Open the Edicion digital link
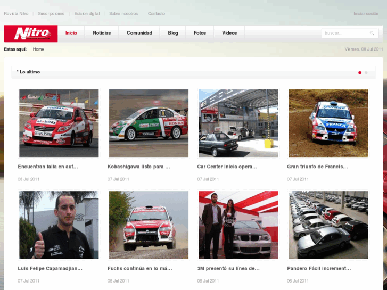The width and height of the screenshot is (387, 290). point(87,14)
